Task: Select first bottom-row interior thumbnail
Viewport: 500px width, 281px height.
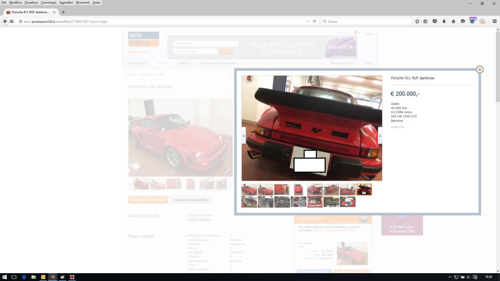Action: (x=249, y=201)
